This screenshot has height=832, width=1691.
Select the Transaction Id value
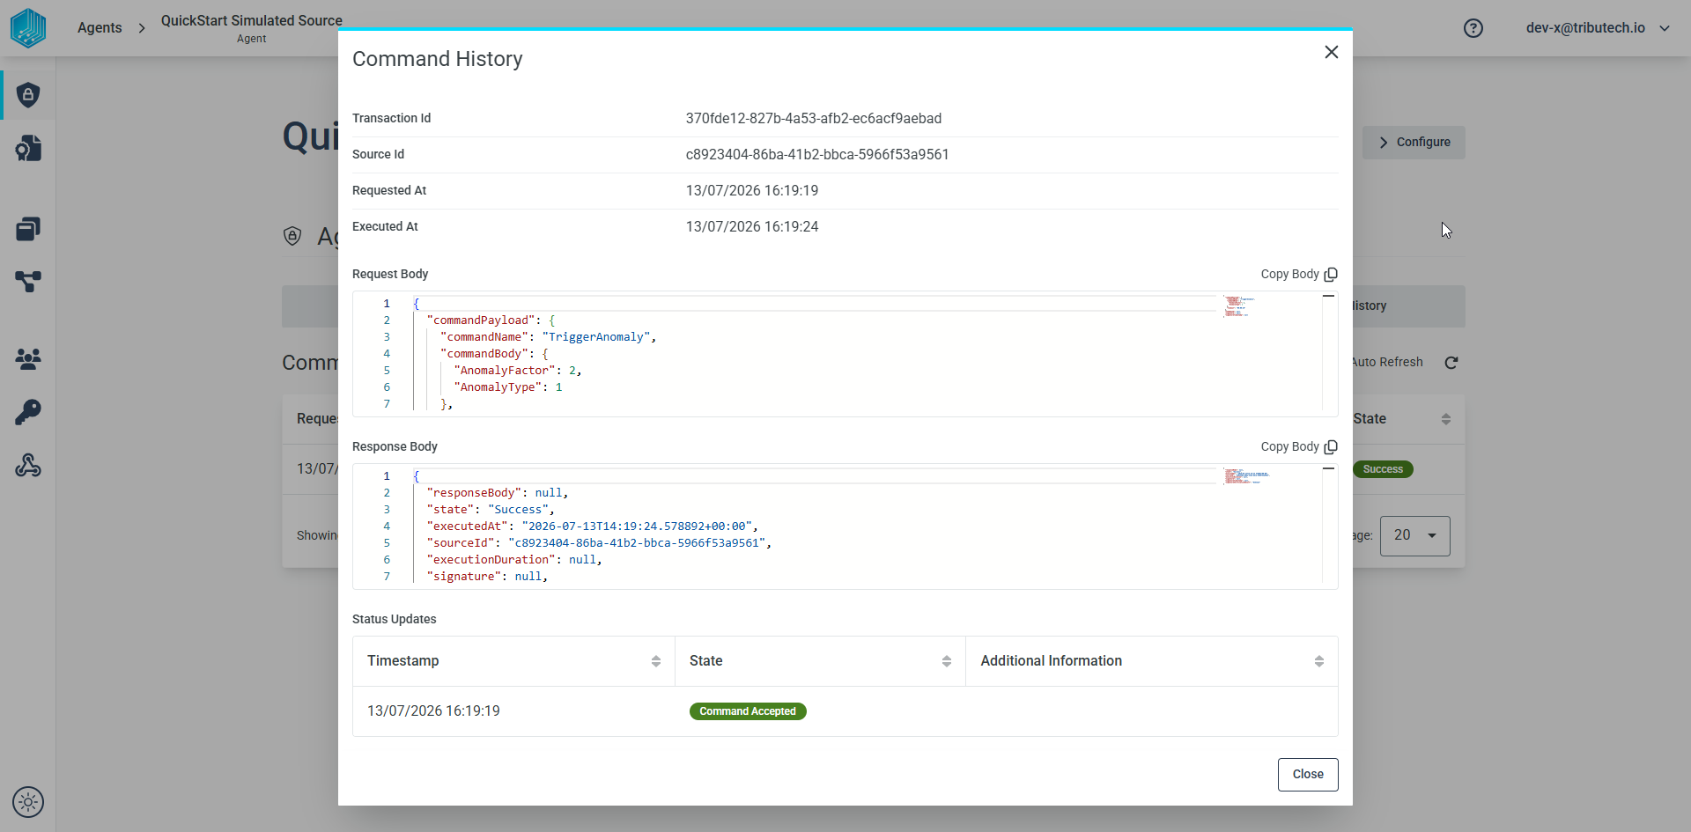click(814, 119)
